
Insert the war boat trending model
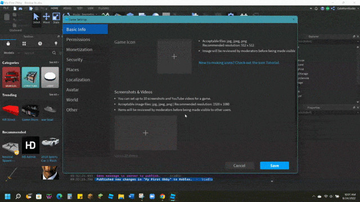pos(50,110)
